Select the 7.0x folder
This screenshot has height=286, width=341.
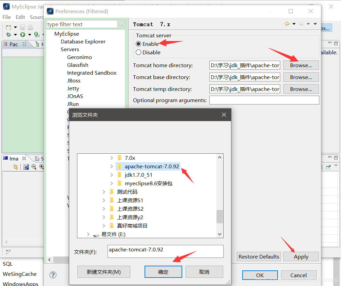[130, 158]
